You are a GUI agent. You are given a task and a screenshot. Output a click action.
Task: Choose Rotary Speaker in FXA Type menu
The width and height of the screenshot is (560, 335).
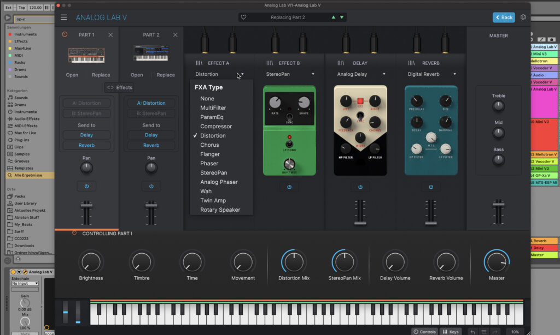pos(221,210)
